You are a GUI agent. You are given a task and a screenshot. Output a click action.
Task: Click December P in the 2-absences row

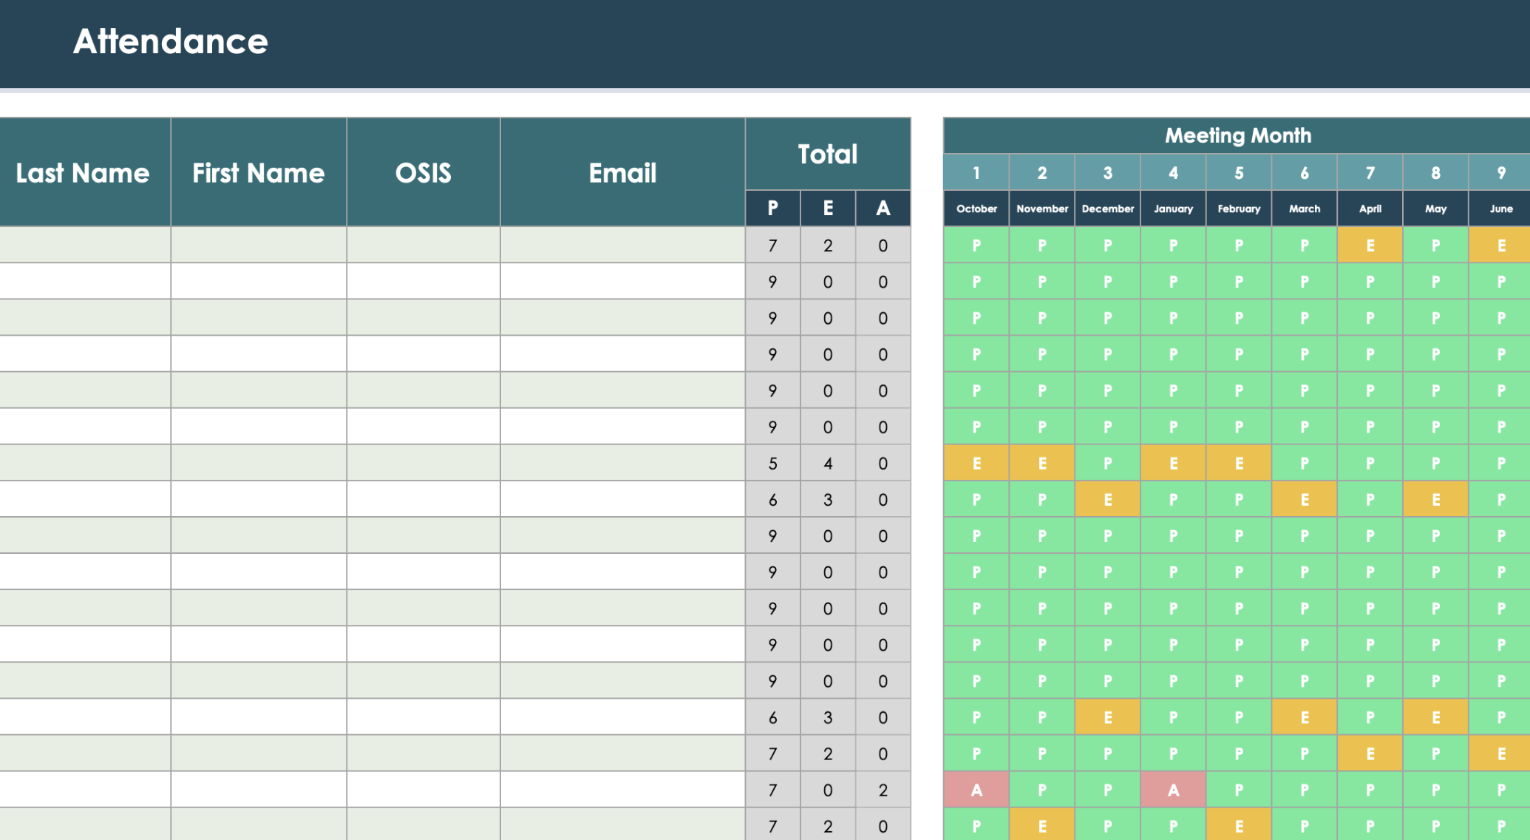tap(1108, 790)
